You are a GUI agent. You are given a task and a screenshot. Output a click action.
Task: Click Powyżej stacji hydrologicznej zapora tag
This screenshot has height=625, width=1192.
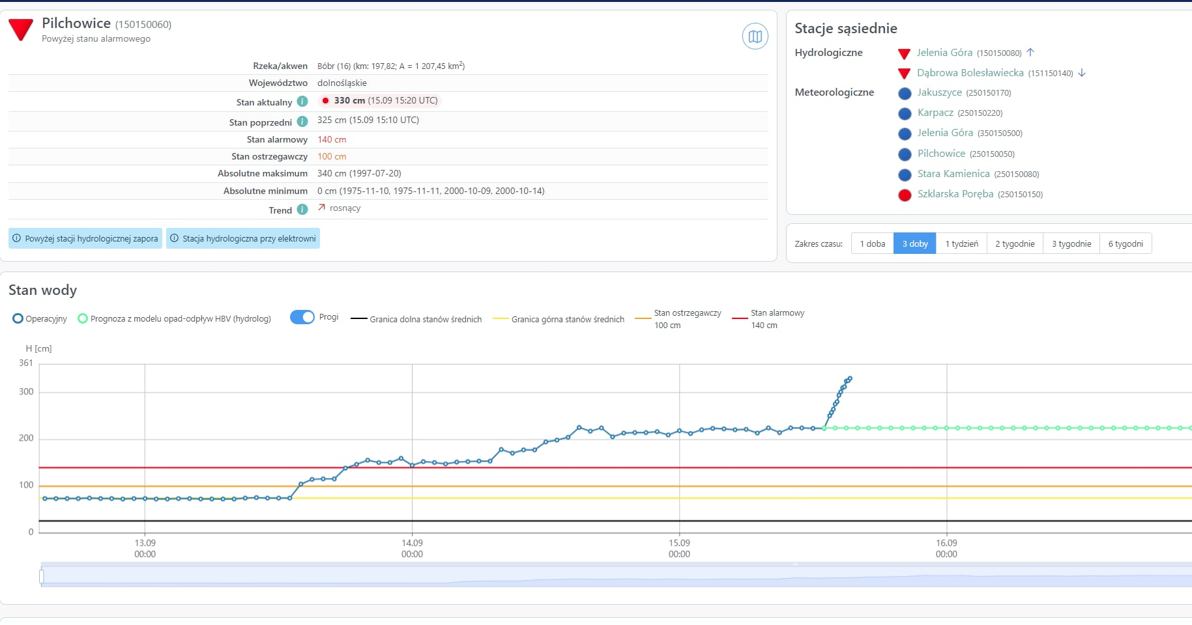click(x=85, y=238)
